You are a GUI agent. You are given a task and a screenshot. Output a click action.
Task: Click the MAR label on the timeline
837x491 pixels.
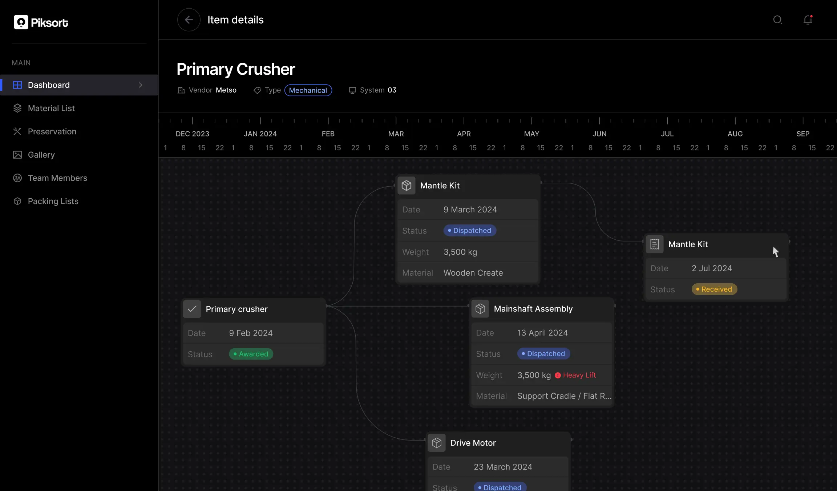point(396,134)
